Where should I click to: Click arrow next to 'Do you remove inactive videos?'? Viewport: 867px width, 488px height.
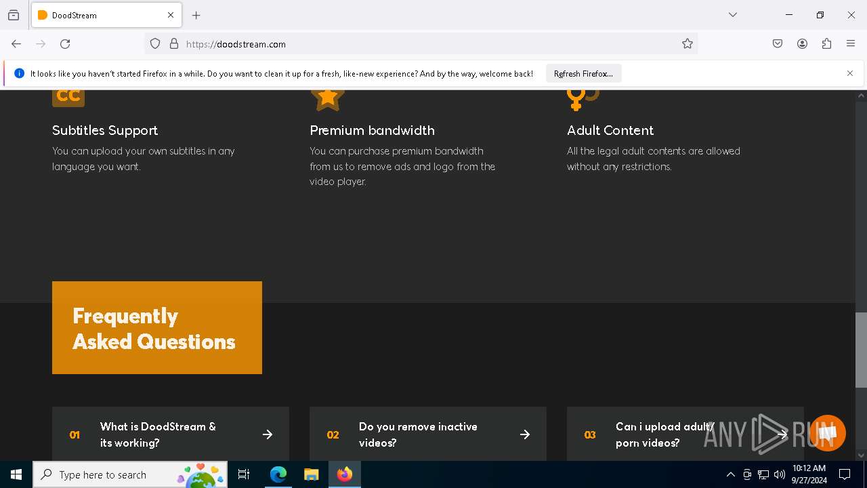[x=525, y=434]
